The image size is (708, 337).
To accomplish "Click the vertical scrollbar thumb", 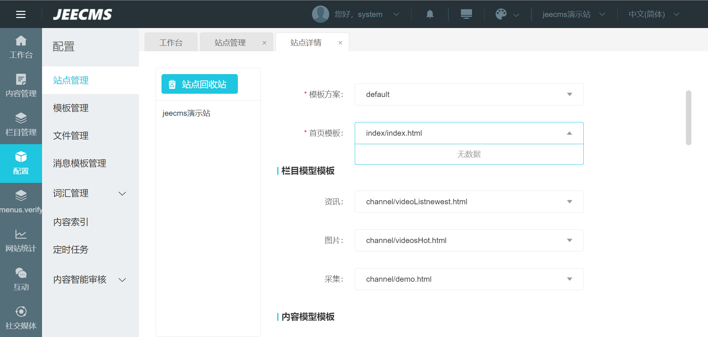I will [x=688, y=118].
